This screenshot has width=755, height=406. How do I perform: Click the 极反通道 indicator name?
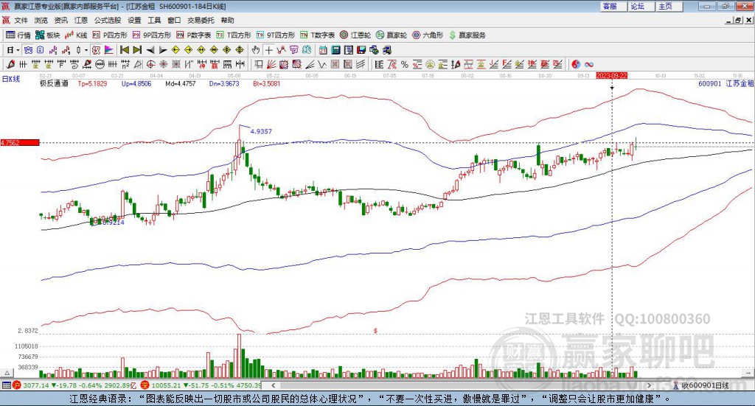pyautogui.click(x=54, y=83)
